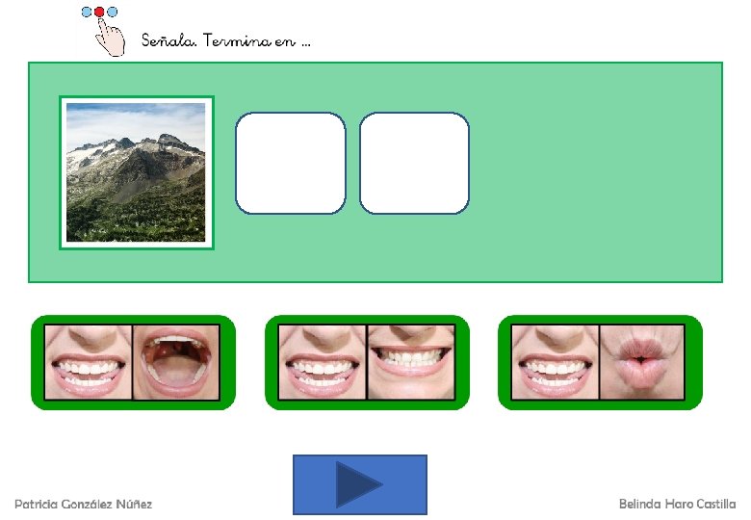Screen dimensions: 751x520
Task: Click the teeth-showing grin image in middle card
Action: point(411,362)
